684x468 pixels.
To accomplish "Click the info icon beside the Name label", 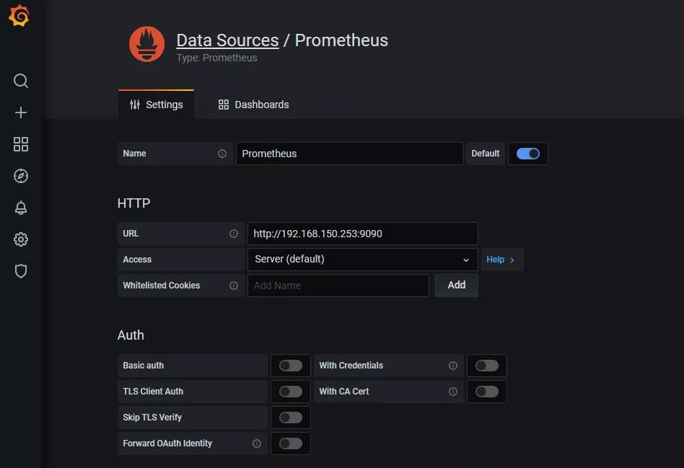I will click(222, 154).
